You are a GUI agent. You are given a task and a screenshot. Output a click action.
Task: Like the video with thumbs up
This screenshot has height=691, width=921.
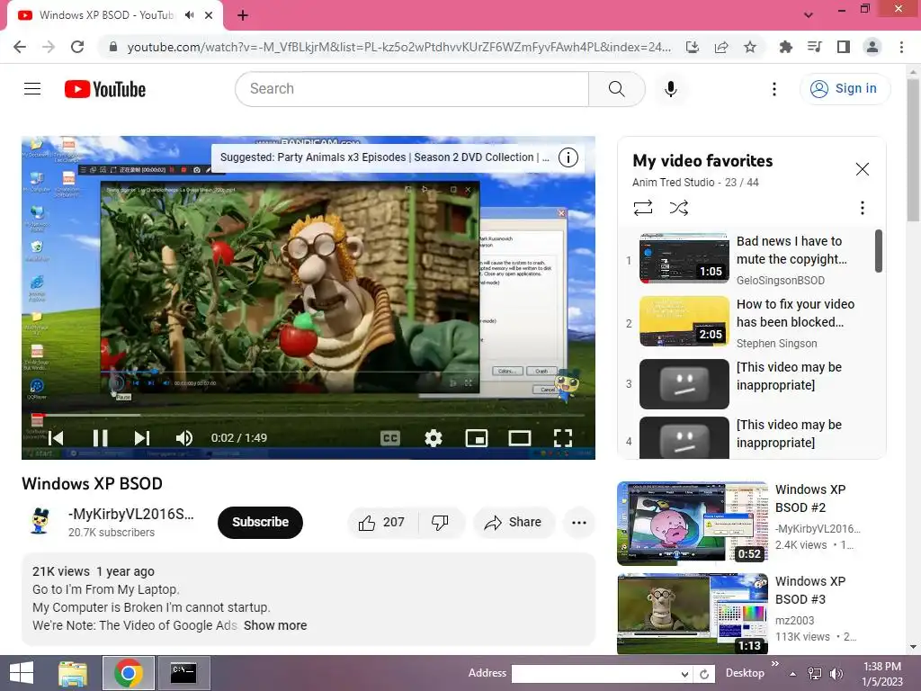click(382, 523)
